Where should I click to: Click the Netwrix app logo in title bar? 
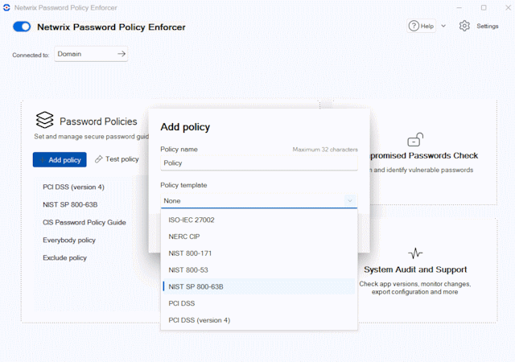coord(6,7)
